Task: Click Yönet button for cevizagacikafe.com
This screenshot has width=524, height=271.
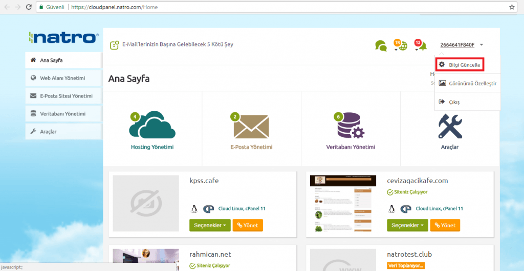Action: 445,226
